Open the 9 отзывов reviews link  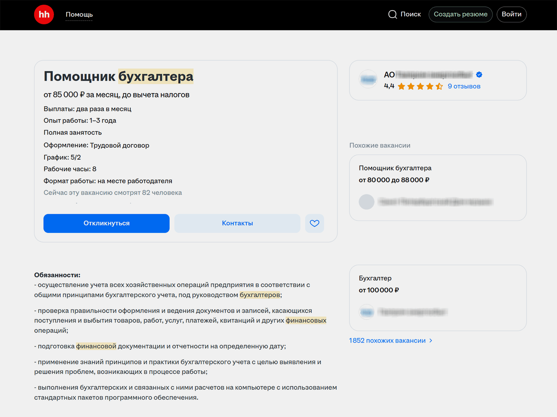click(x=464, y=86)
